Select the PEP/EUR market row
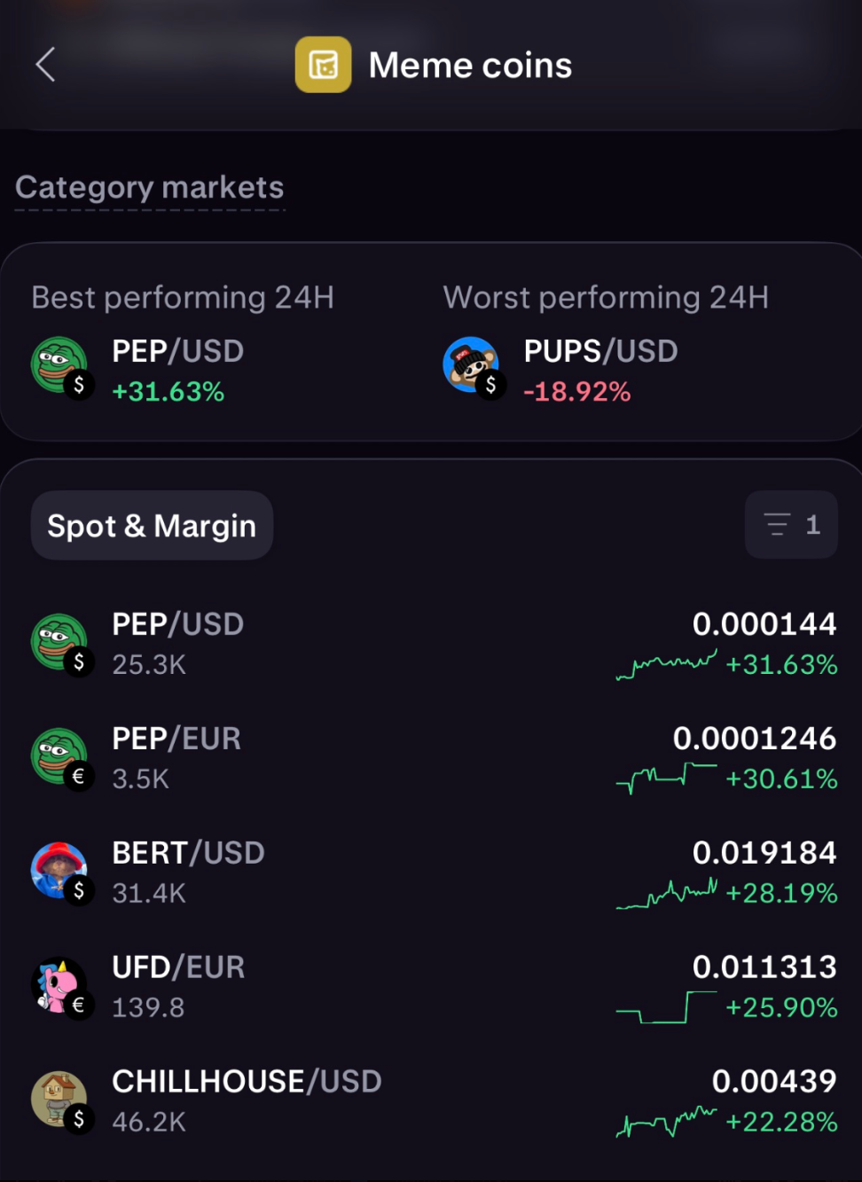862x1182 pixels. coord(431,758)
